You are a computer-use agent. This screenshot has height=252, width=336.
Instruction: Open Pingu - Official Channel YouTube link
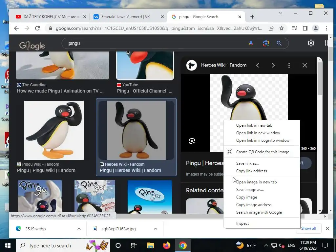click(144, 91)
